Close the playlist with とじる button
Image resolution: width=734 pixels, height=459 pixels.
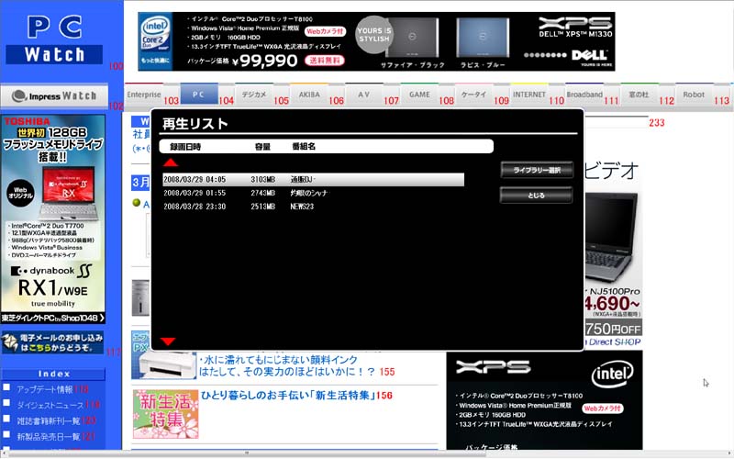tap(536, 196)
